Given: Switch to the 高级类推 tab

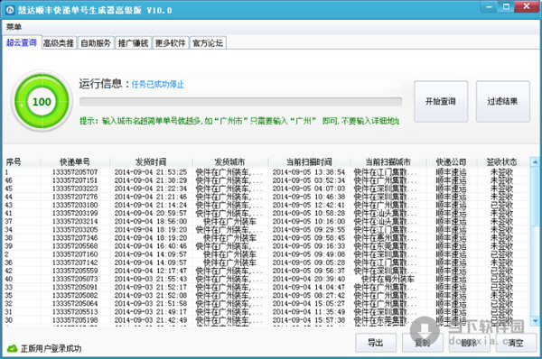Looking at the screenshot, I should 59,43.
